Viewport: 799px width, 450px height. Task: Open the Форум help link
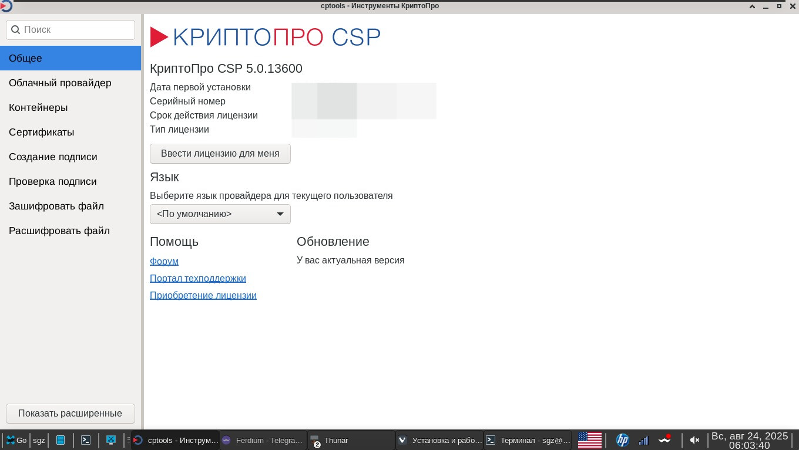point(164,261)
